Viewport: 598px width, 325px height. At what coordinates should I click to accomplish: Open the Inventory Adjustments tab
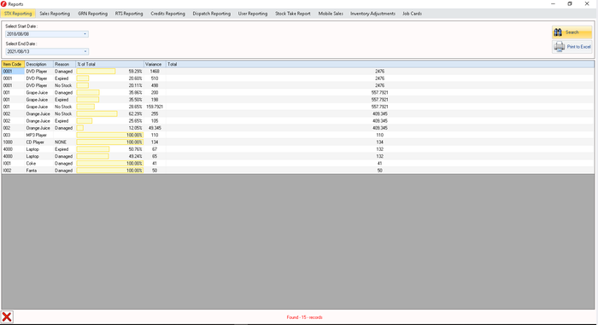click(x=372, y=14)
